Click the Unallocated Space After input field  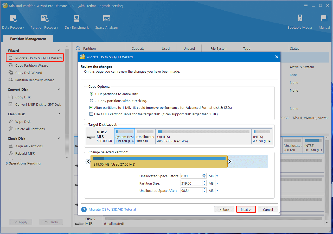coord(191,191)
